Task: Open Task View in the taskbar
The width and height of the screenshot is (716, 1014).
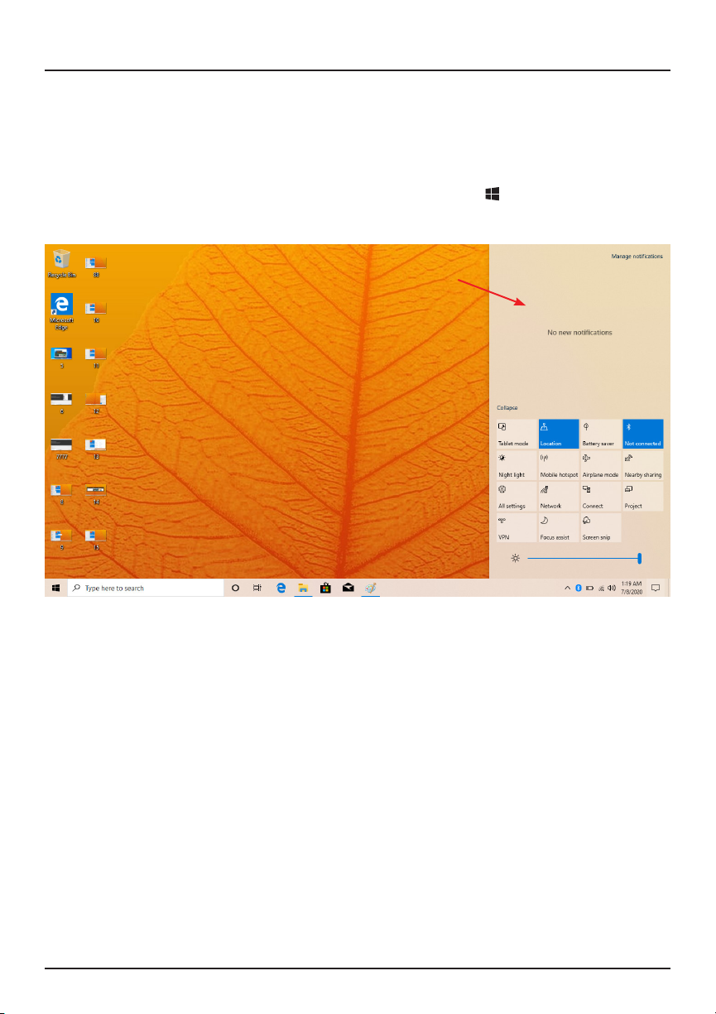Action: 257,588
